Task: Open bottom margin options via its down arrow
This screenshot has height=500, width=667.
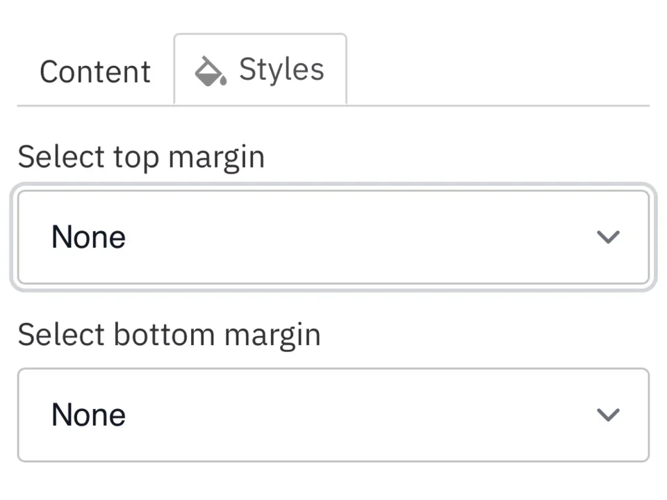Action: click(608, 415)
